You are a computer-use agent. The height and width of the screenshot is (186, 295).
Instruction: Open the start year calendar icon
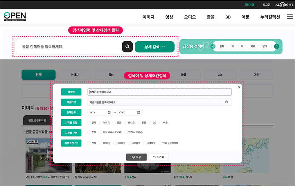point(109,112)
